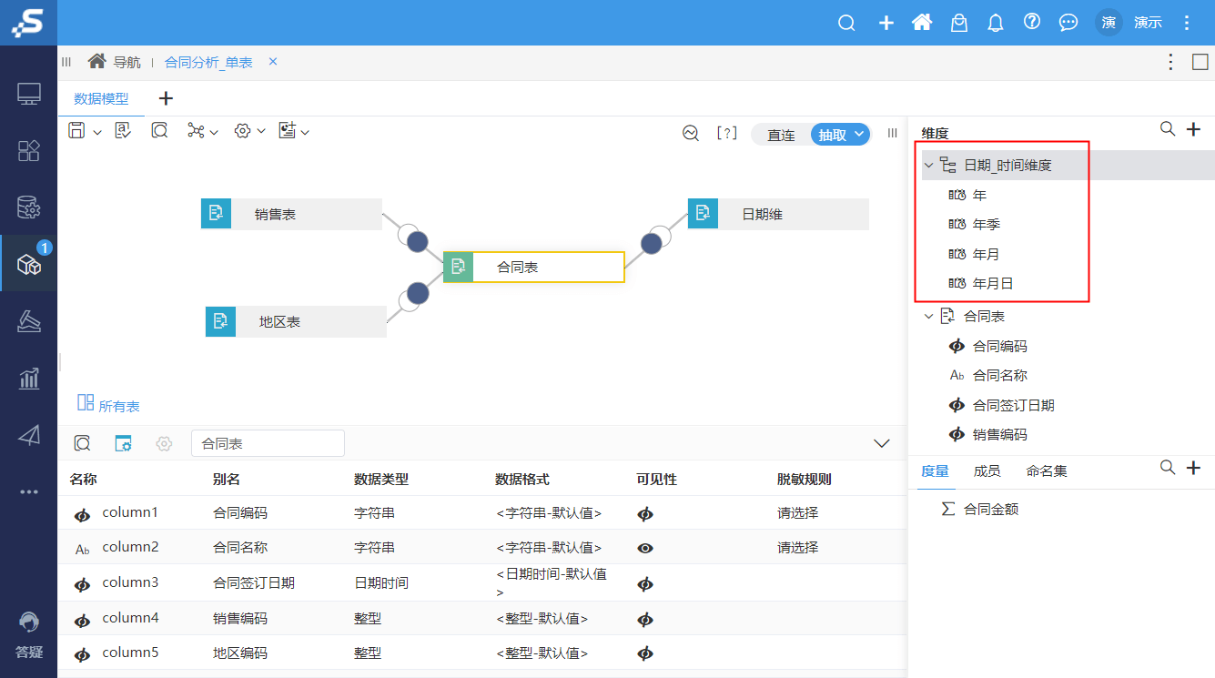Hide the column1 合同编码 field via eye toggle
The height and width of the screenshot is (678, 1215).
(646, 513)
